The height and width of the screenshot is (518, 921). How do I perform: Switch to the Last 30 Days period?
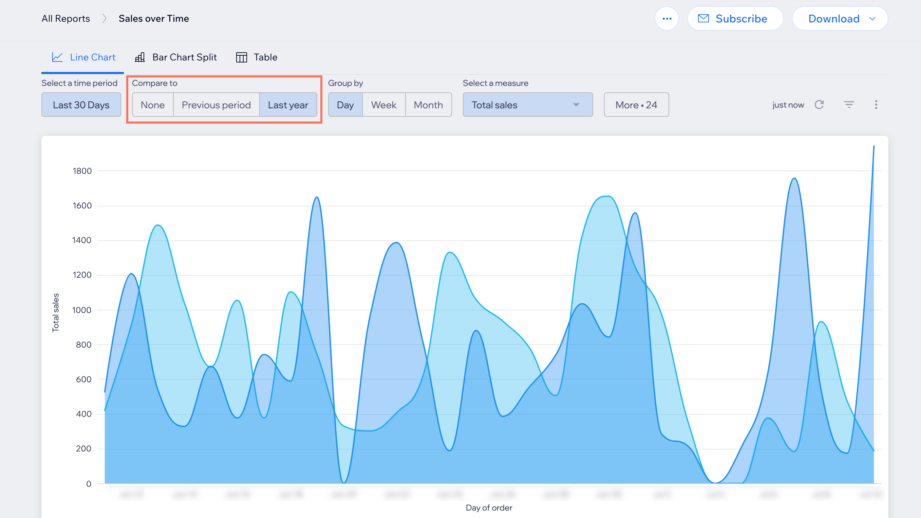[x=80, y=105]
